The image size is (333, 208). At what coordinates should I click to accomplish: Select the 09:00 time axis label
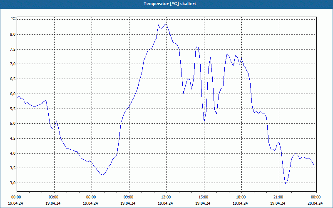128,197
